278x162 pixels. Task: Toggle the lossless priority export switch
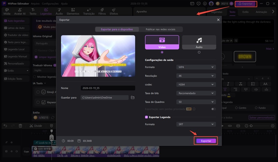pyautogui.click(x=213, y=109)
